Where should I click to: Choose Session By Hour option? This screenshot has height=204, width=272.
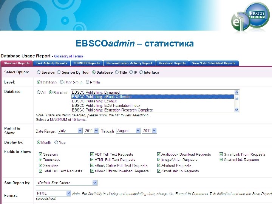coord(59,72)
